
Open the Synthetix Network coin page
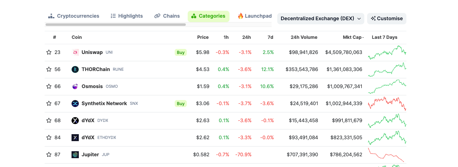point(104,104)
